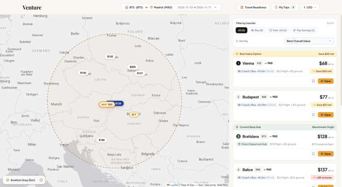Image resolution: width=342 pixels, height=187 pixels.
Task: Click the BUD airport code chip
Action: (x=264, y=97)
